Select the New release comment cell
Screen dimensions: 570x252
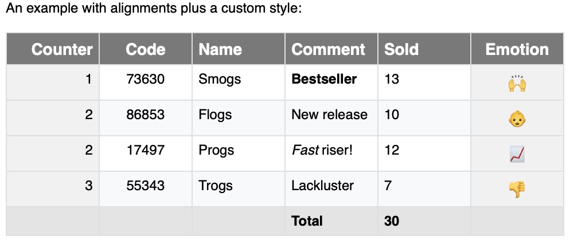pos(329,115)
